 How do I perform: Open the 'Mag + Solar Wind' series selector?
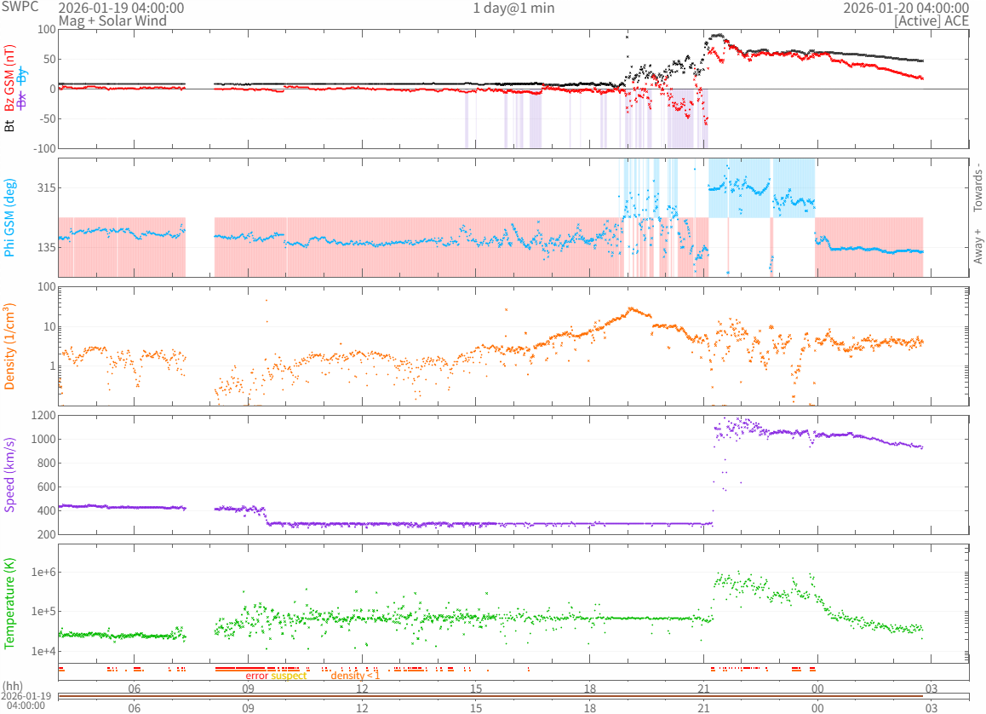point(112,20)
